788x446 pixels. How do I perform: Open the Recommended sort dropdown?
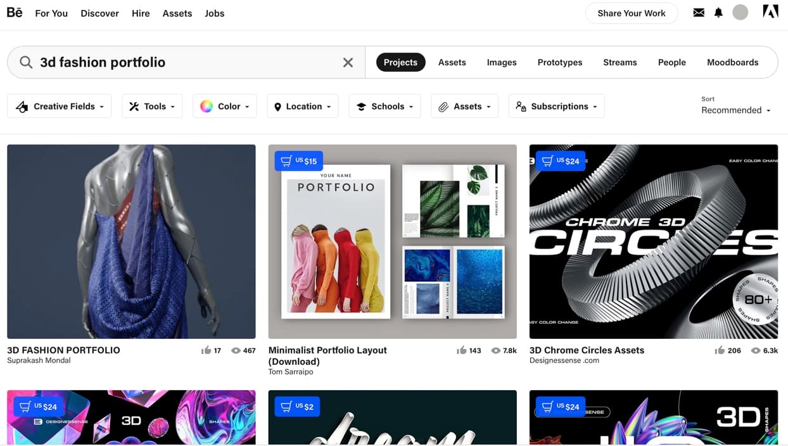(736, 110)
